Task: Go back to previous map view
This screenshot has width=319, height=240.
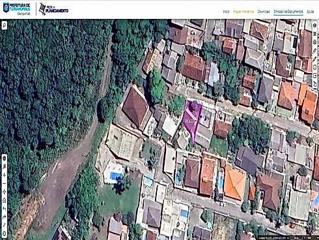Action: (x=4, y=209)
